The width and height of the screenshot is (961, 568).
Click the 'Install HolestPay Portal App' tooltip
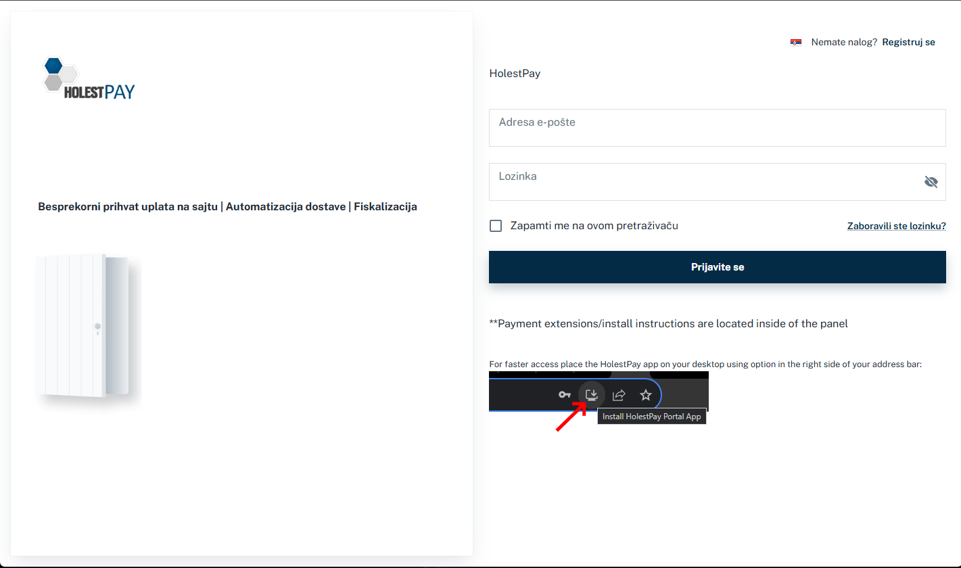[651, 417]
